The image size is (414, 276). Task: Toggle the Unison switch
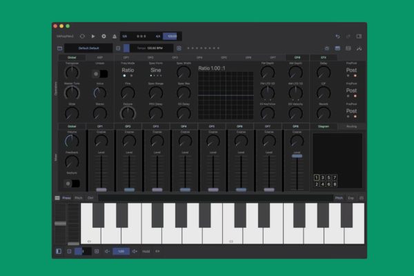coord(100,74)
